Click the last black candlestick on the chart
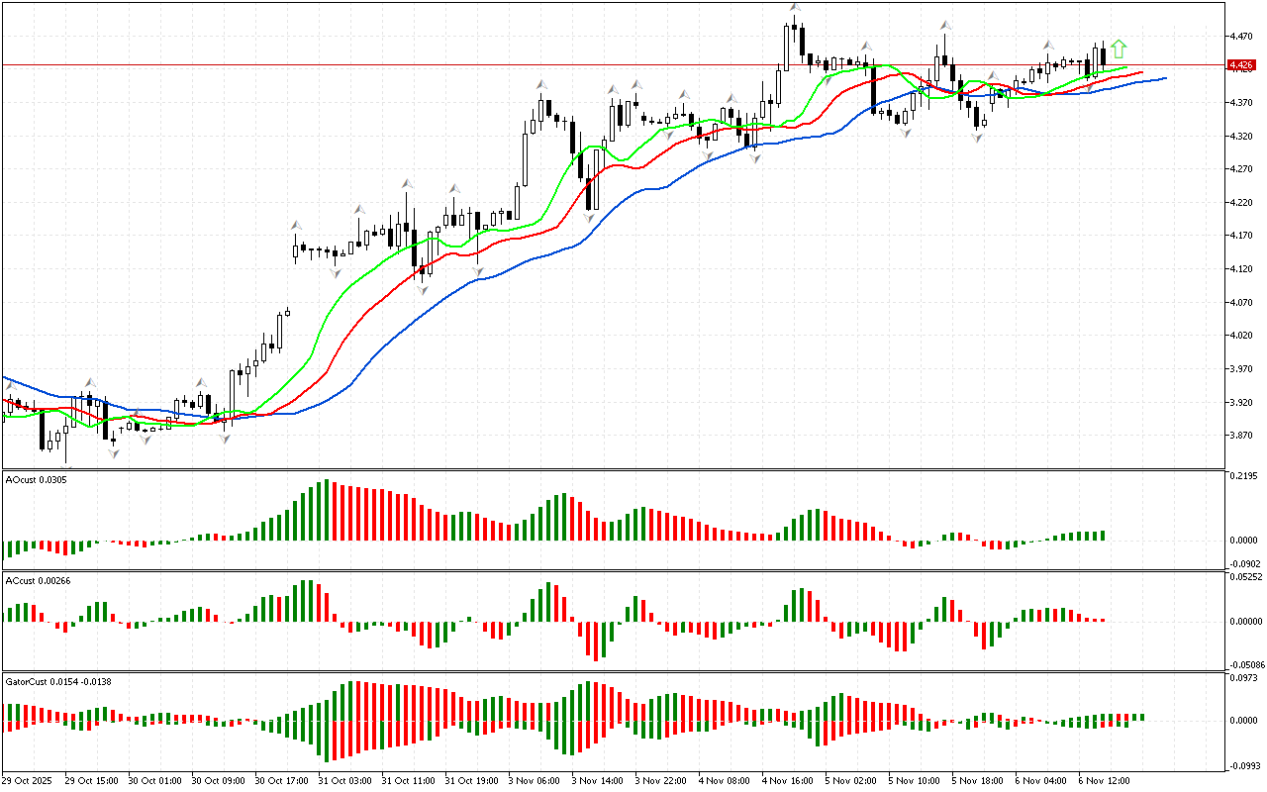 (1103, 57)
